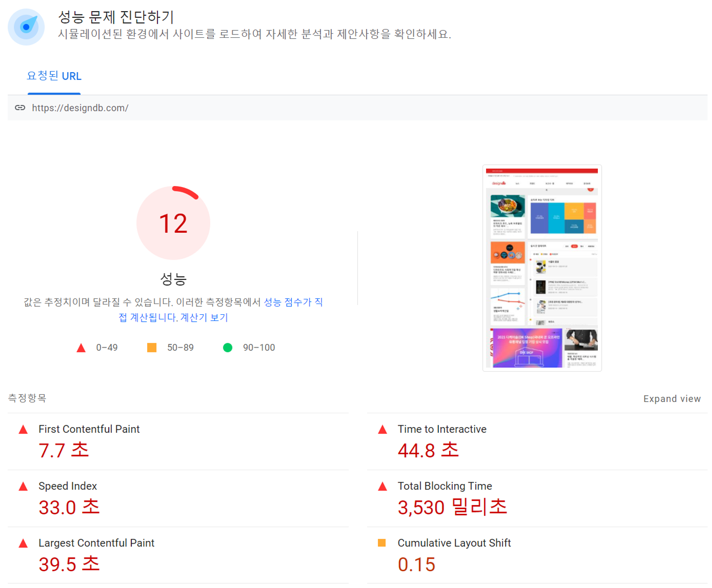Click the orange square 50–89 legend swatch

point(152,347)
